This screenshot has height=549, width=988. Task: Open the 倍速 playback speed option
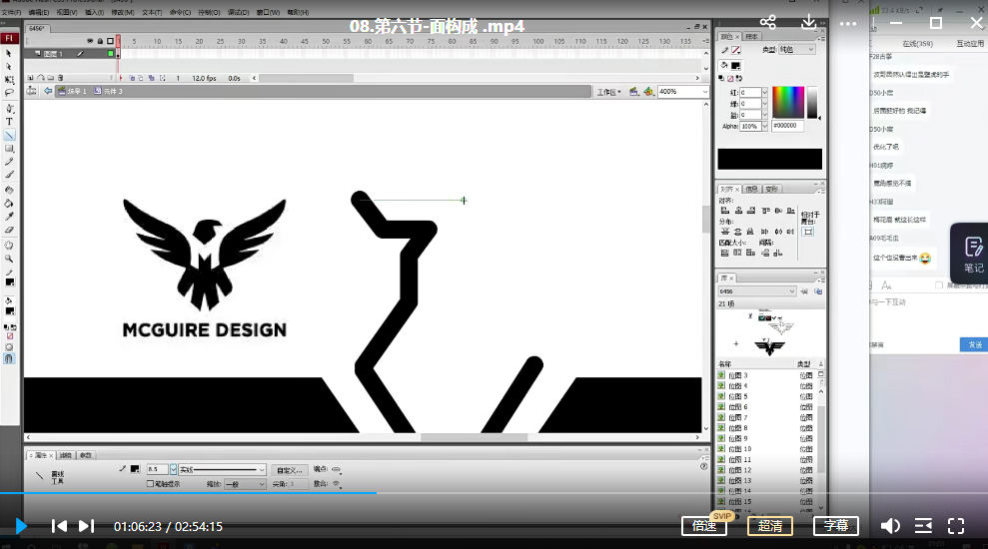703,526
